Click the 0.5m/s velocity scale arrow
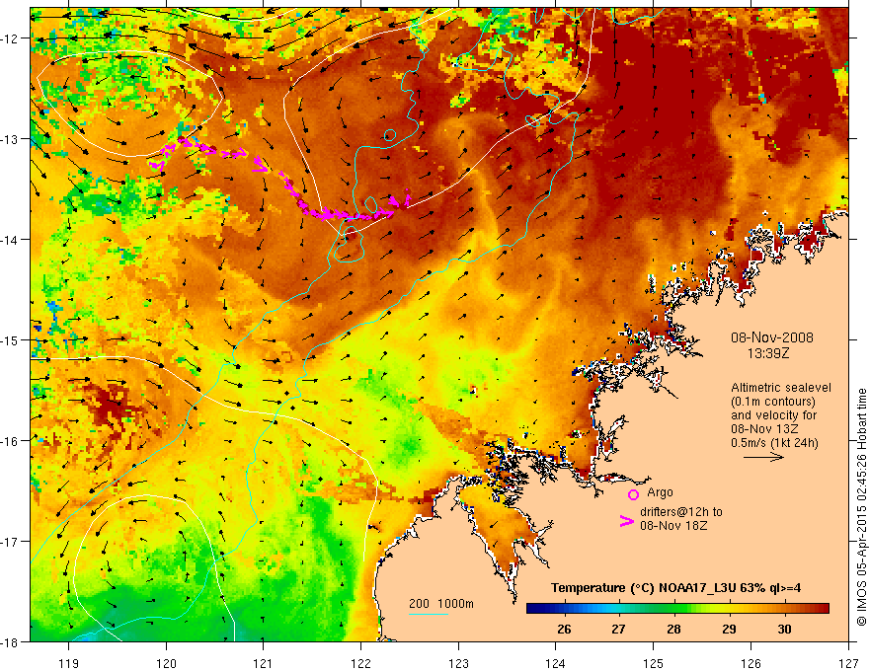This screenshot has height=671, width=869. point(763,457)
